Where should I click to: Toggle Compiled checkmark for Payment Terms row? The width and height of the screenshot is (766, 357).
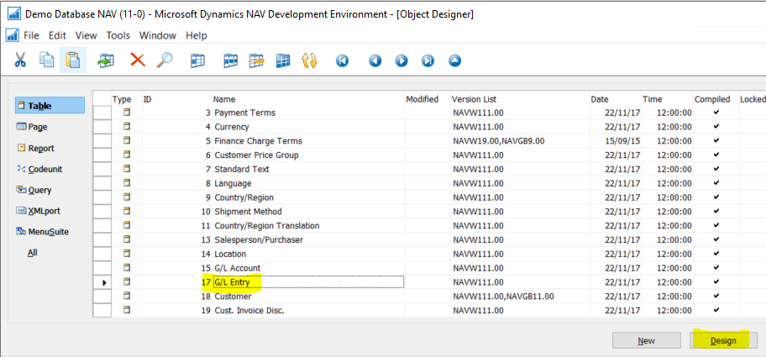coord(716,113)
